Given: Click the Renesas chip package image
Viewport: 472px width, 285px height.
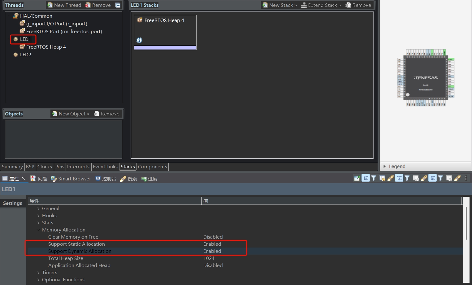Looking at the screenshot, I should pos(426,78).
